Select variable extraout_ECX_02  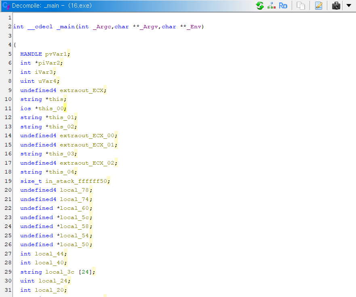[87, 163]
